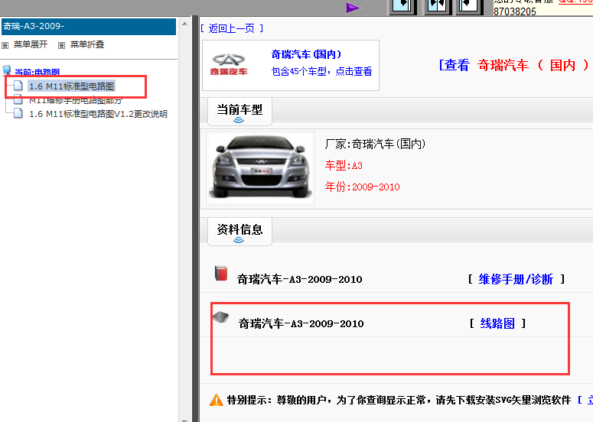Open the 奇瑞汽车(国内) brand title link
This screenshot has width=593, height=422.
(x=306, y=54)
